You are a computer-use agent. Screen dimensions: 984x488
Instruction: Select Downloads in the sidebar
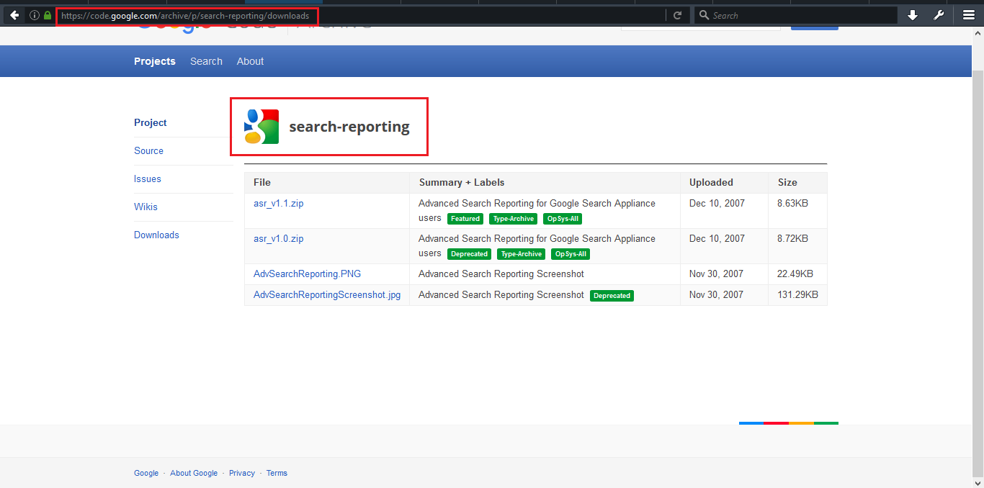(x=156, y=235)
